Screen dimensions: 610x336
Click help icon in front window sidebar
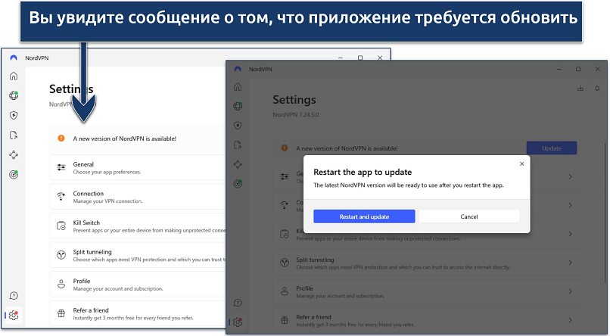(x=238, y=303)
